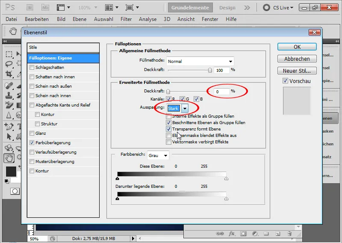Select the Crop tool
Viewport: 342px width, 243px height.
(x=9, y=74)
